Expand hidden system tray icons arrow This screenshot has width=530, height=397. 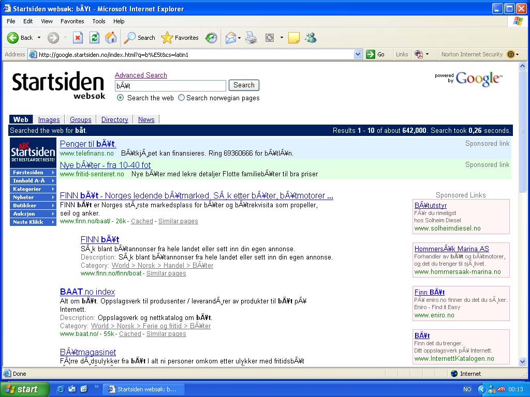click(x=481, y=389)
